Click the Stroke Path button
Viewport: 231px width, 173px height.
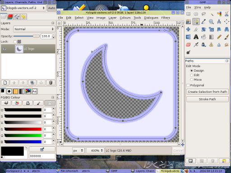click(x=208, y=99)
